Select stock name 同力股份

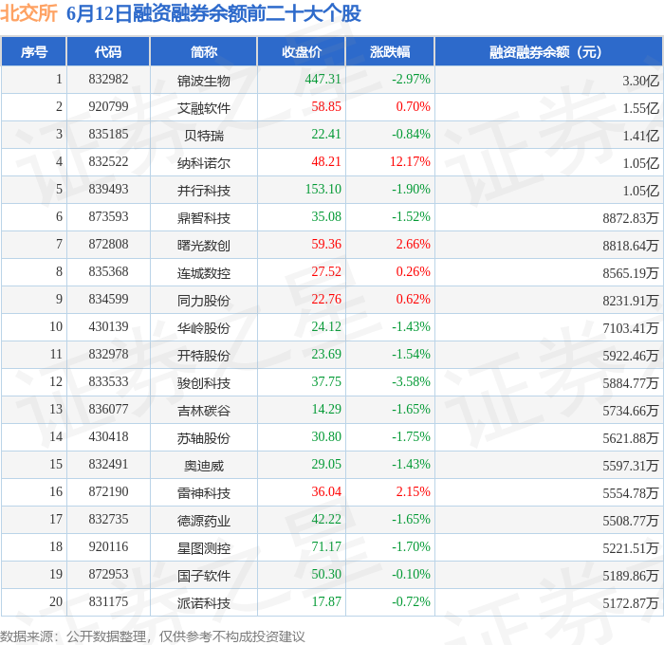204,301
